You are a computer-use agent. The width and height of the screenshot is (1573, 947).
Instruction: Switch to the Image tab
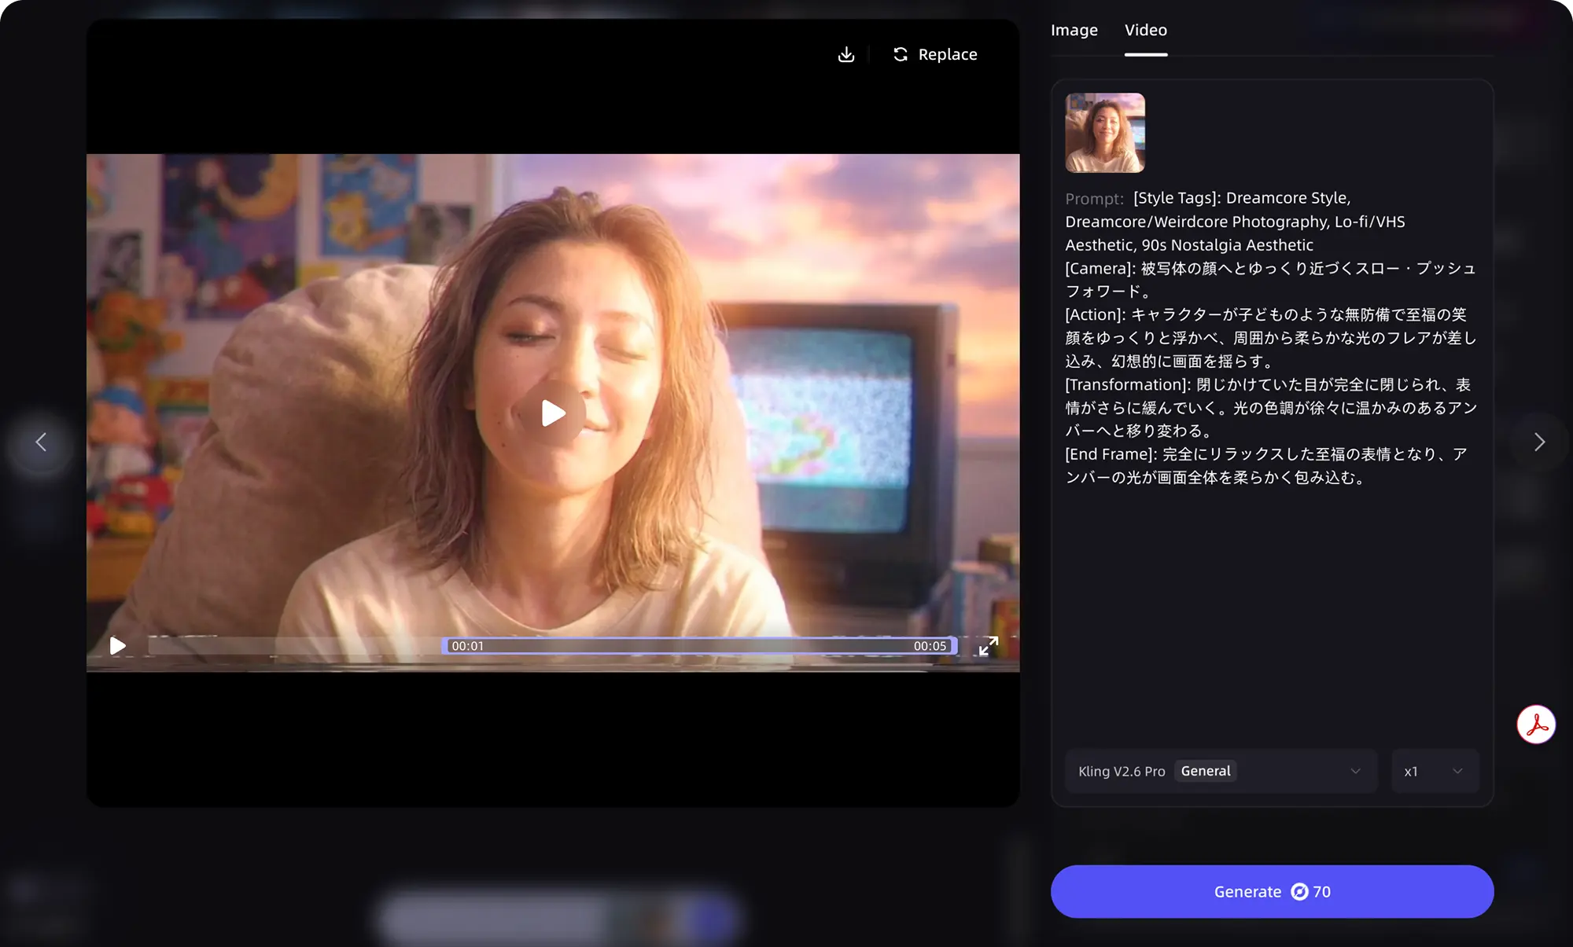click(1074, 30)
